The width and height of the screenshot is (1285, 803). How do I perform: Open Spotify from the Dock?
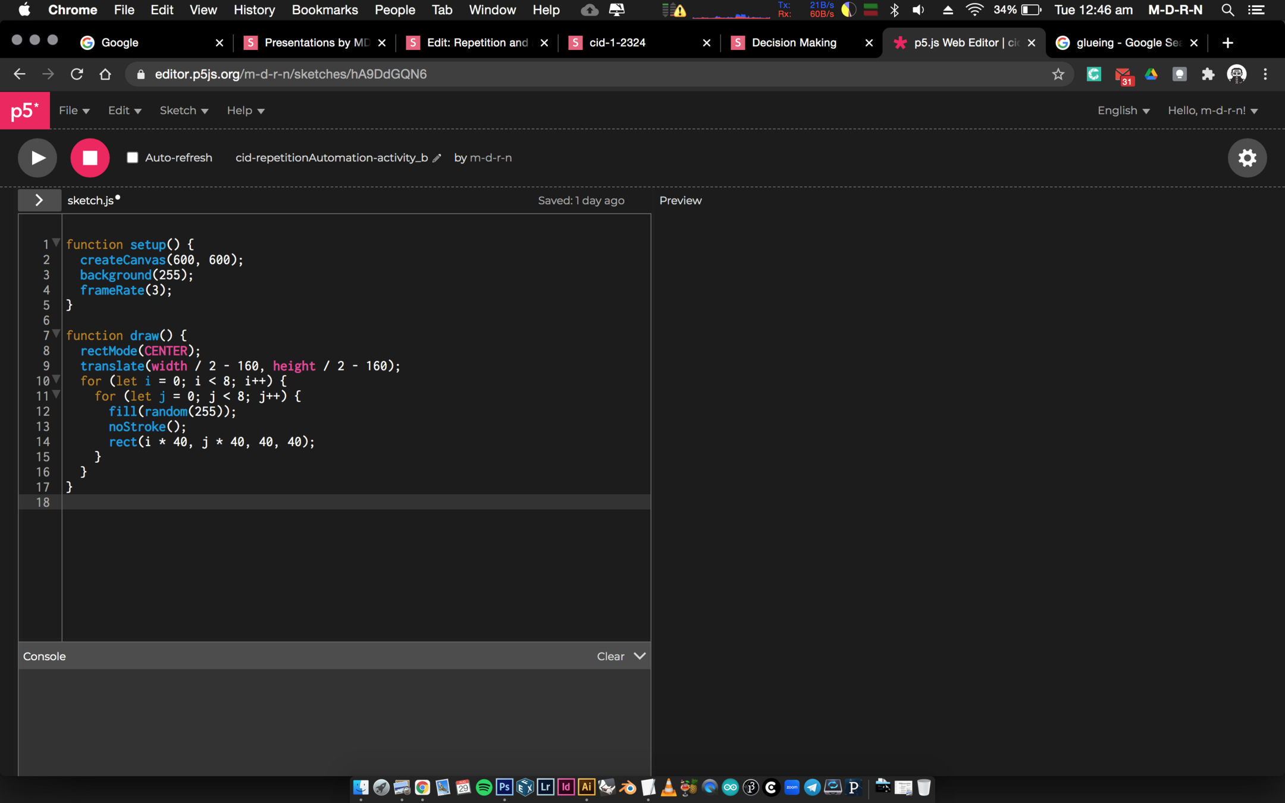[x=484, y=788]
